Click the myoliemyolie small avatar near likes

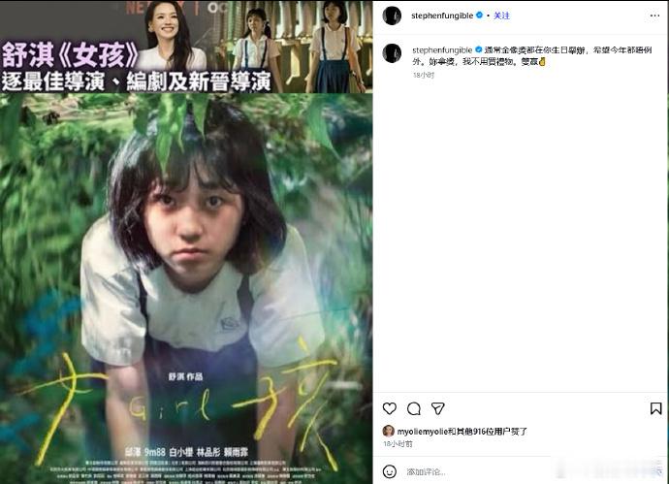(x=388, y=431)
